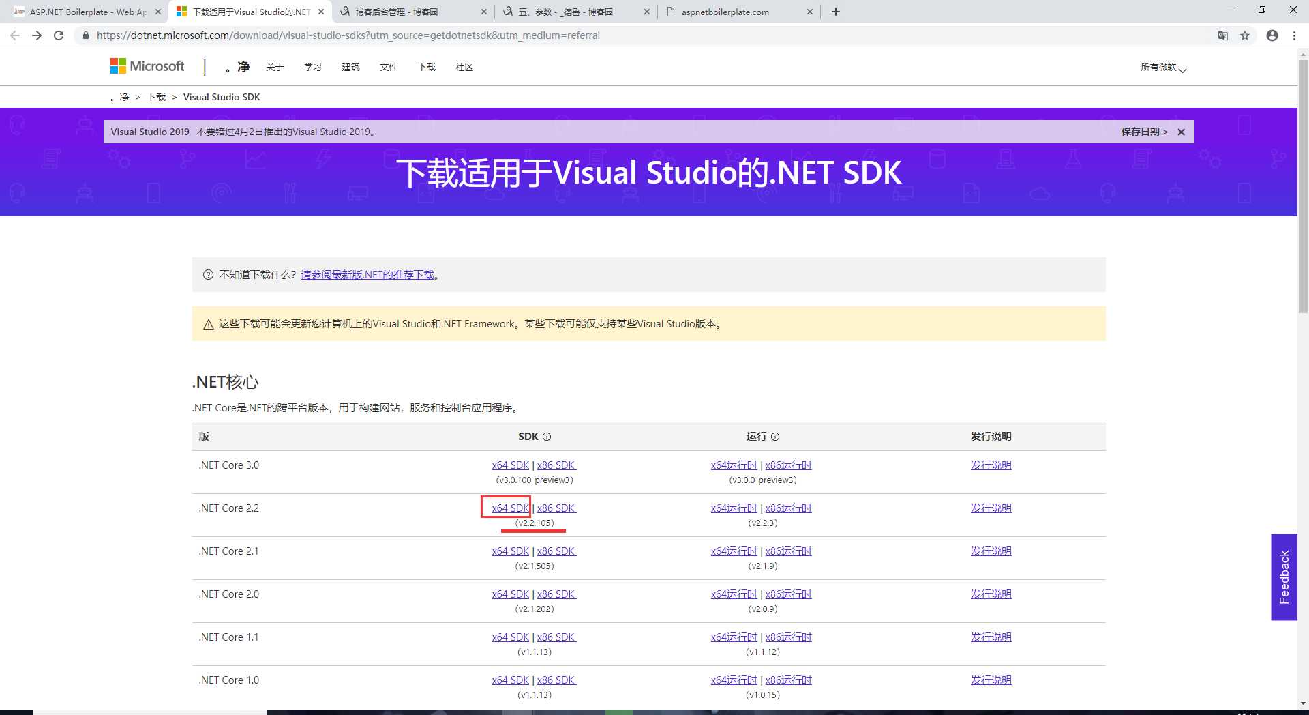Download x64 runtime for .NET Core 2.0
The image size is (1309, 715).
[734, 594]
